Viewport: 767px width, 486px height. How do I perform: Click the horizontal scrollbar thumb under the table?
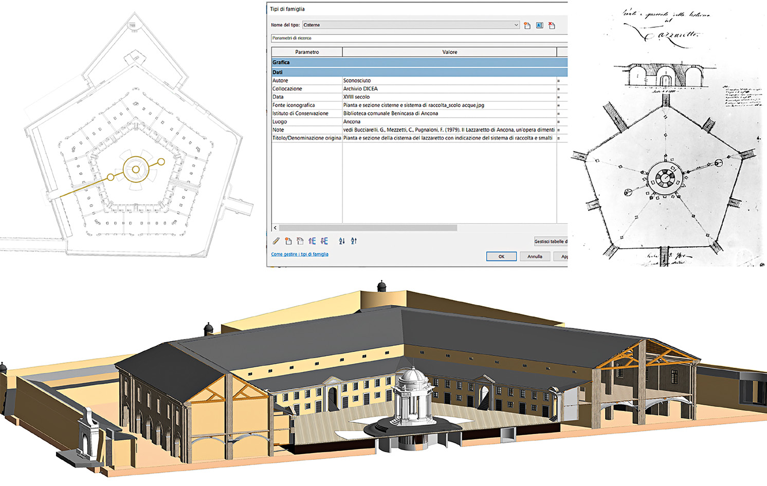pyautogui.click(x=368, y=228)
